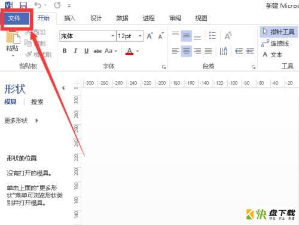Click the Visio application icon

pos(9,5)
